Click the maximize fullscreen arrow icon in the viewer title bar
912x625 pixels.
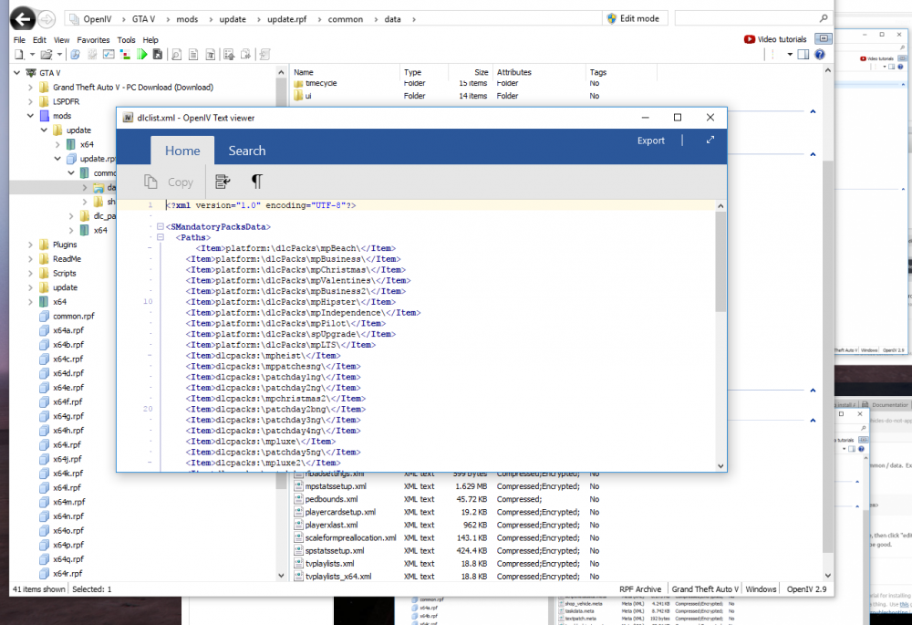point(710,140)
